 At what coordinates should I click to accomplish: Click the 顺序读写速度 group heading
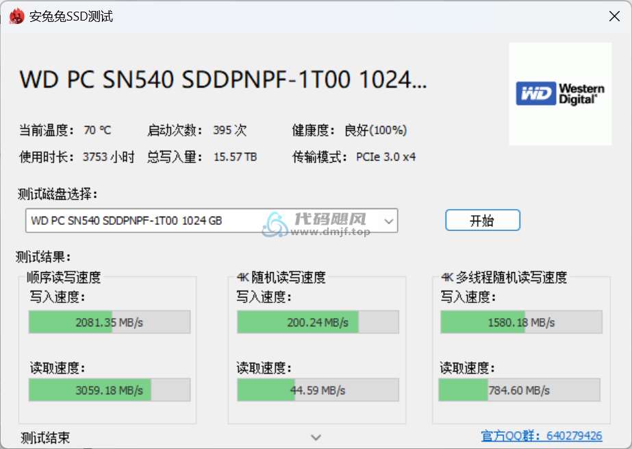(x=64, y=277)
